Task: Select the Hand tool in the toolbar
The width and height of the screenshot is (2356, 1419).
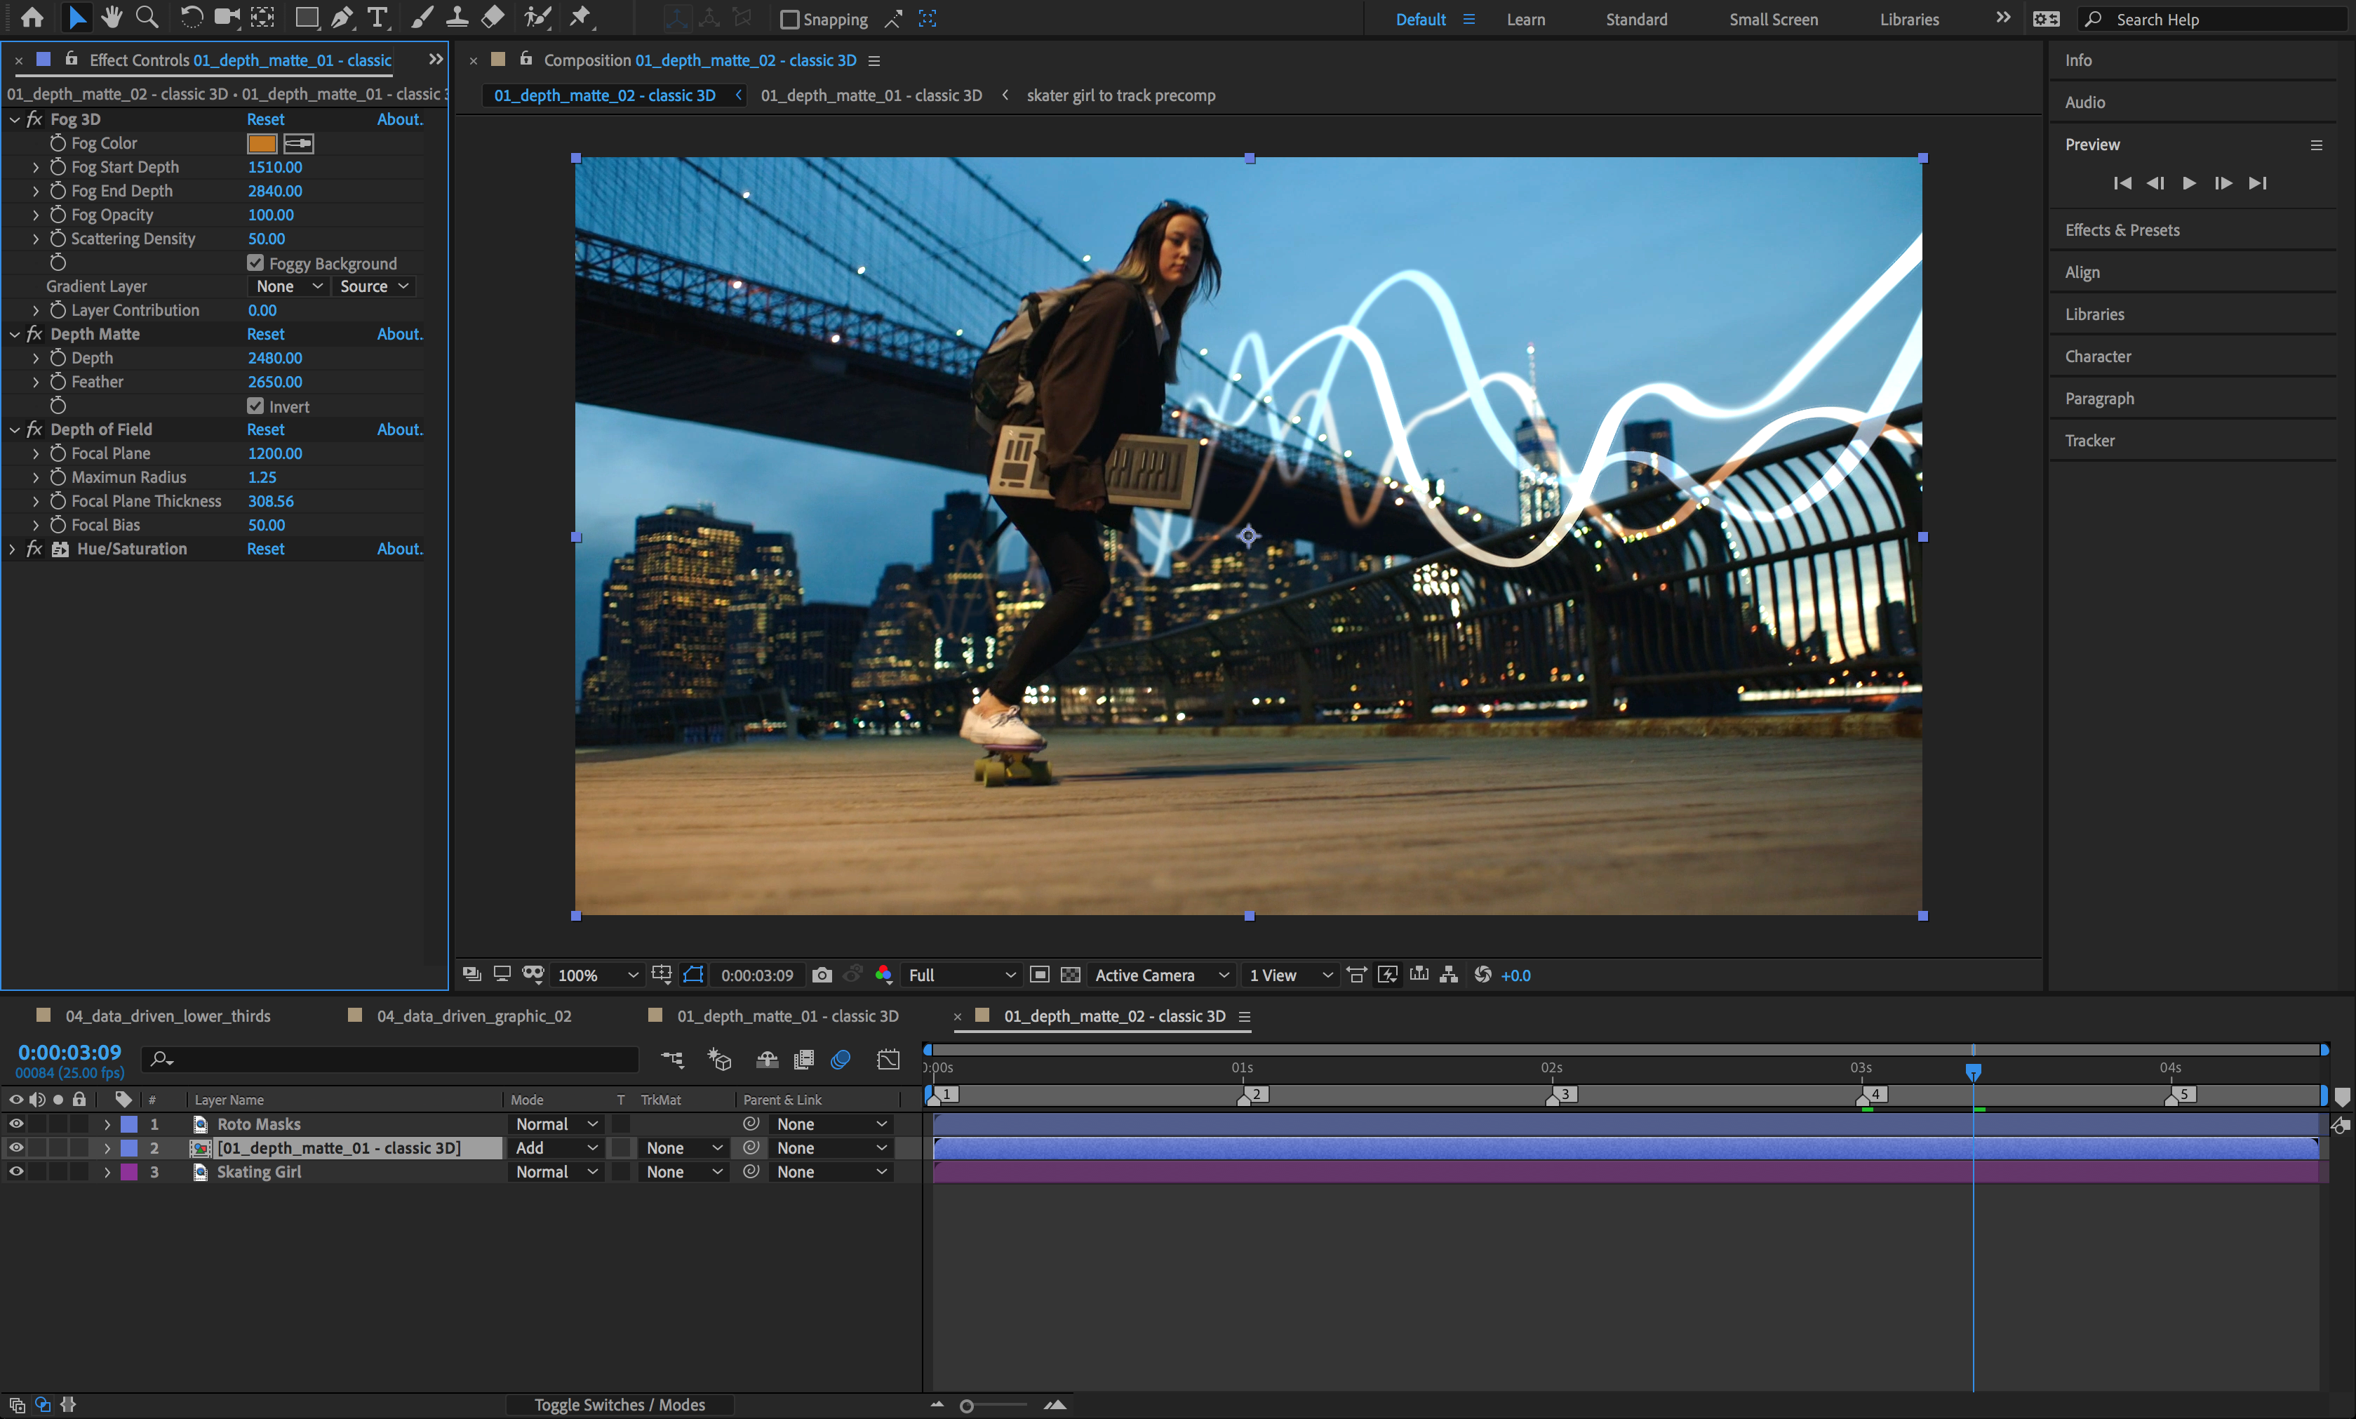Action: click(x=112, y=16)
